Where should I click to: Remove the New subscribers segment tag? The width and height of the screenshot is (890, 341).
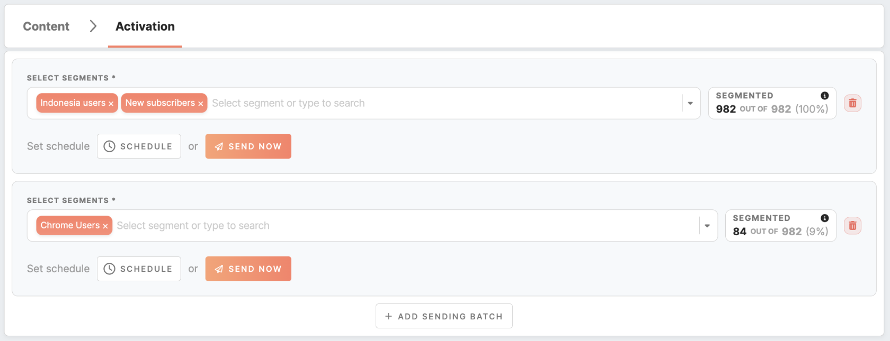(x=200, y=104)
